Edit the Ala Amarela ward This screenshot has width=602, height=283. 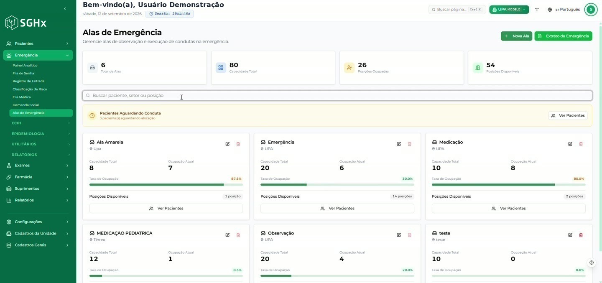pyautogui.click(x=227, y=144)
